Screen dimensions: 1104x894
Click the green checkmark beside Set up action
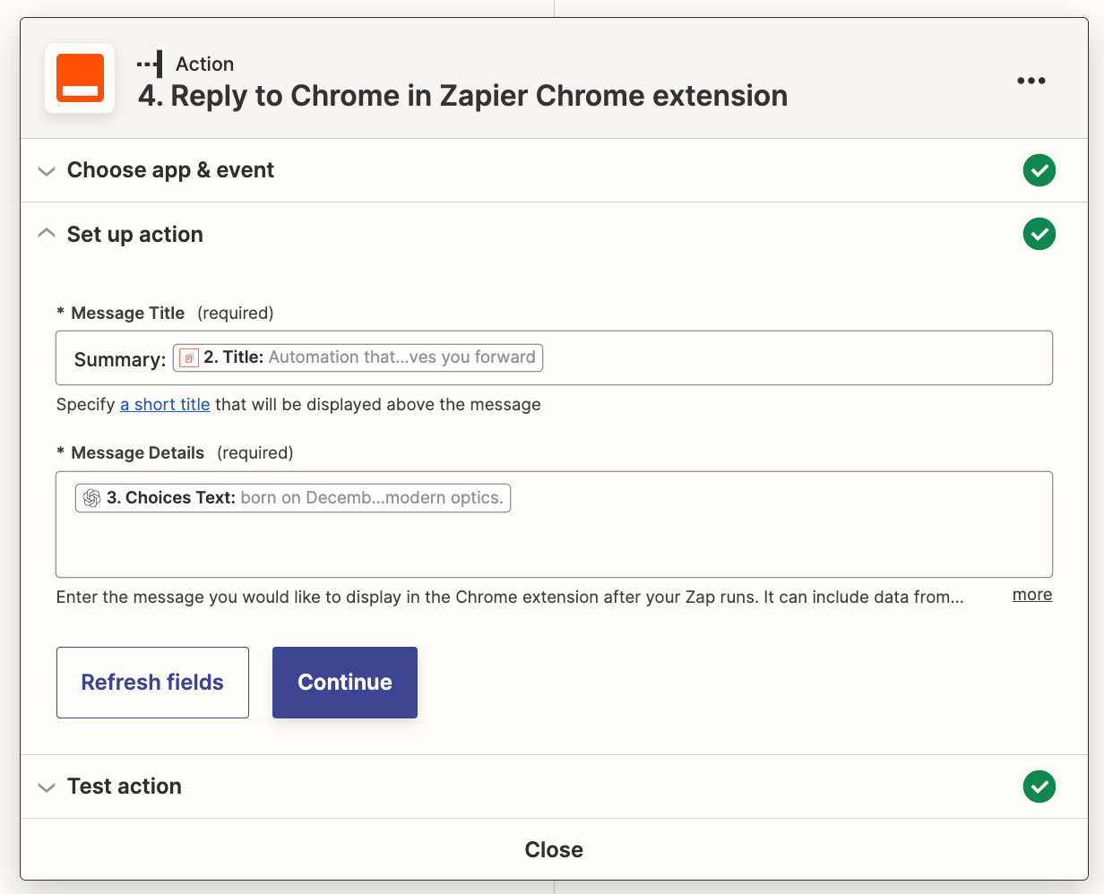pyautogui.click(x=1039, y=234)
